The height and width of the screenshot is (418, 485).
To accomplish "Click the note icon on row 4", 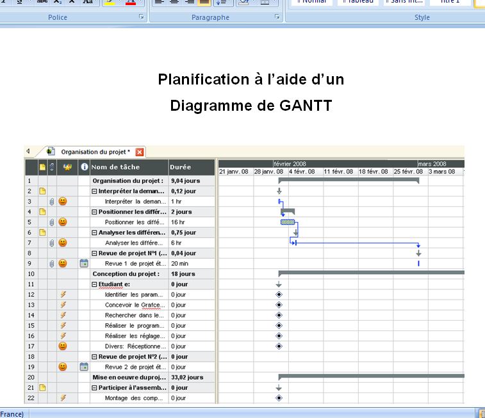I will tap(42, 212).
